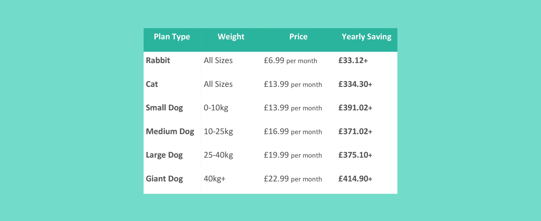Click the £22.99 per month price
541x221 pixels.
293,179
